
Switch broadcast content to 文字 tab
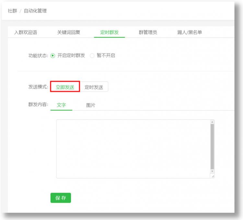coord(61,105)
